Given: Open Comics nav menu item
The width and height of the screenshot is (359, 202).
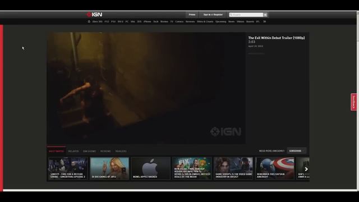Looking at the screenshot, I should [x=179, y=21].
